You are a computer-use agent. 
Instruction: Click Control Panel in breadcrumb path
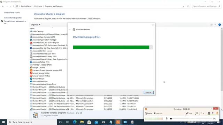click(x=26, y=6)
